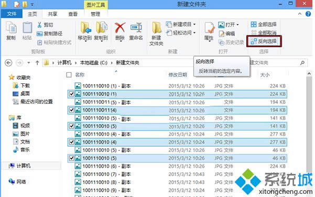Expand the Open (打开) dropdown arrow
The height and width of the screenshot is (197, 315).
237,25
